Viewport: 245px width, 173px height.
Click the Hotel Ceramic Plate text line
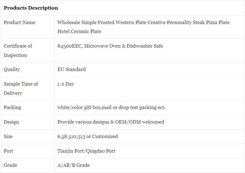click(79, 31)
